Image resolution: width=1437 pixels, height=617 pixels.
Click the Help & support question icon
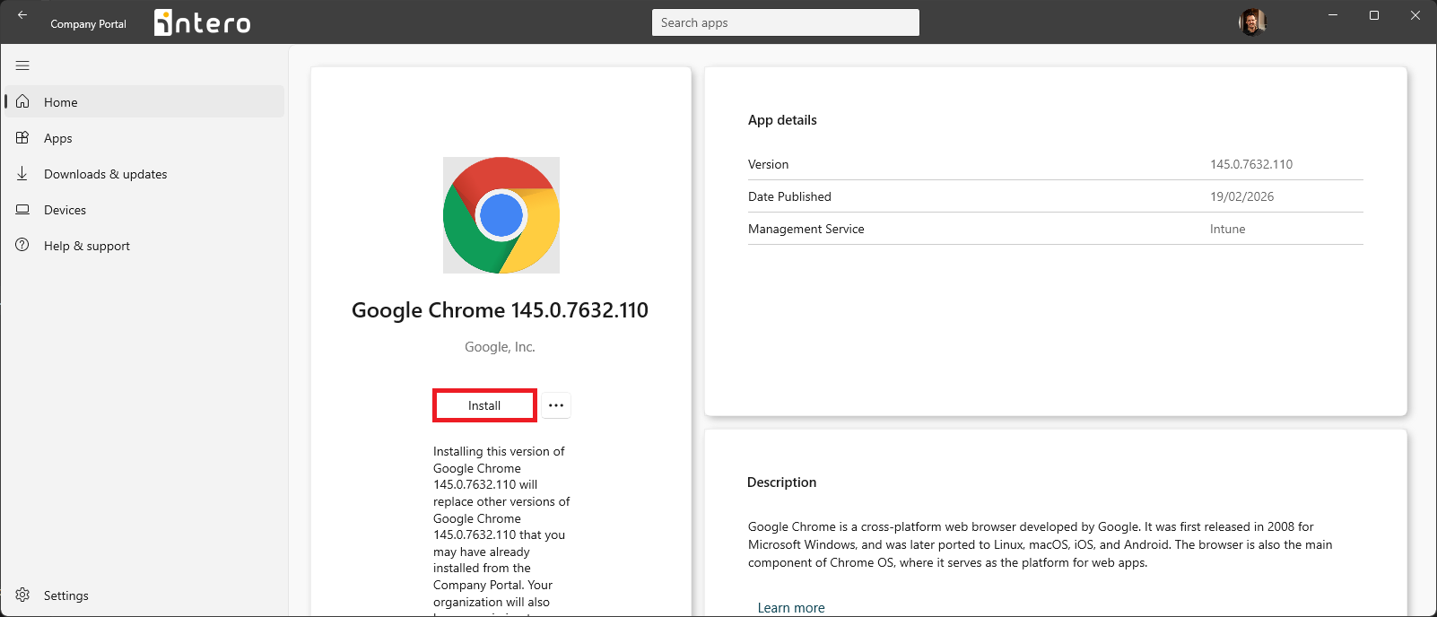22,245
